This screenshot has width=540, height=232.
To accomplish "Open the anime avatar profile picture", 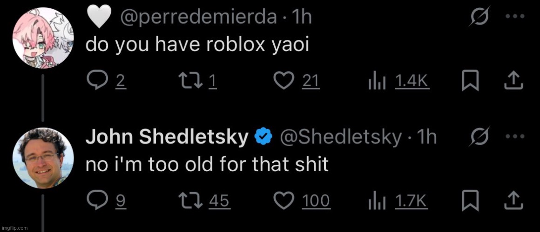I will click(x=43, y=38).
